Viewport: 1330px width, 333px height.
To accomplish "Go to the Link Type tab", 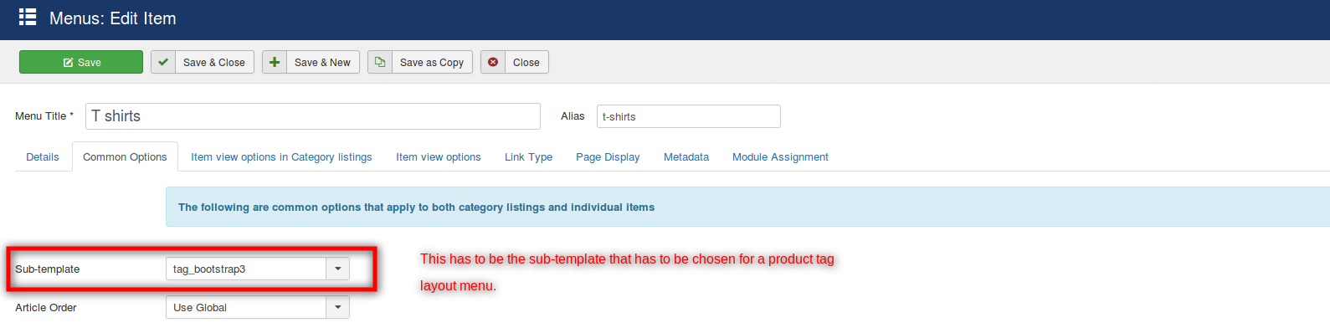I will 528,156.
